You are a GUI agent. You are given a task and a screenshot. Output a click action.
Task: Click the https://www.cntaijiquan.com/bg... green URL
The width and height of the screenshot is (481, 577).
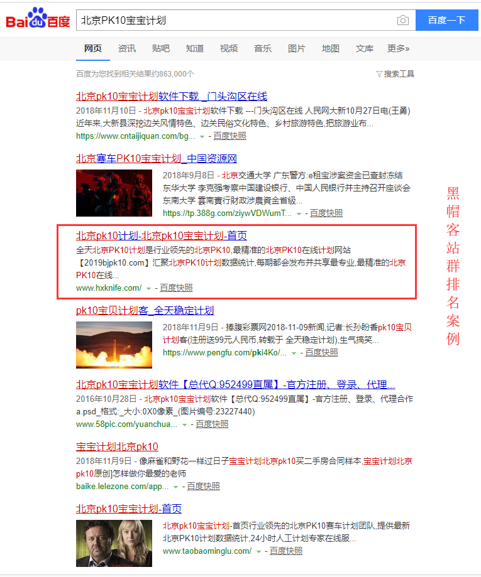point(136,136)
